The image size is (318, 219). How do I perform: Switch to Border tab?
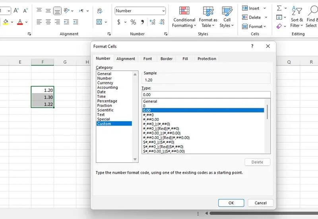167,58
